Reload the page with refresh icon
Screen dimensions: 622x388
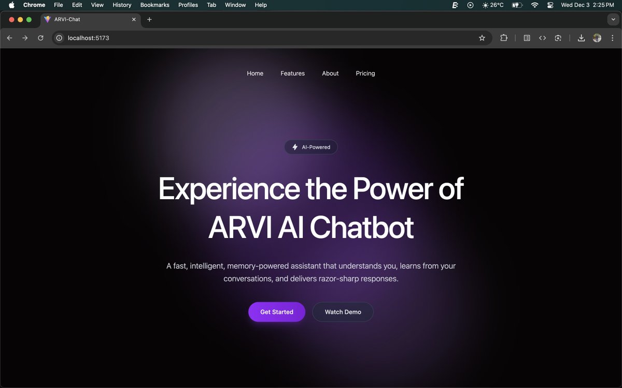point(40,38)
